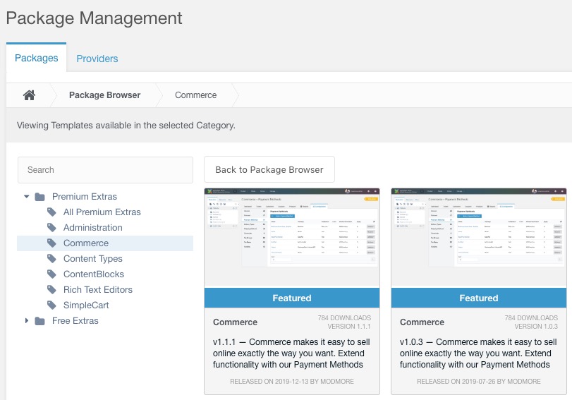
Task: Click the v1.1.1 Commerce description text
Action: [x=291, y=353]
